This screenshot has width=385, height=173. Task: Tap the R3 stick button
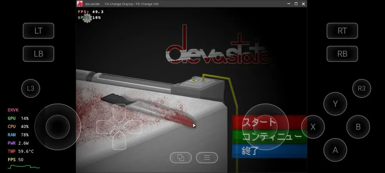tap(361, 88)
